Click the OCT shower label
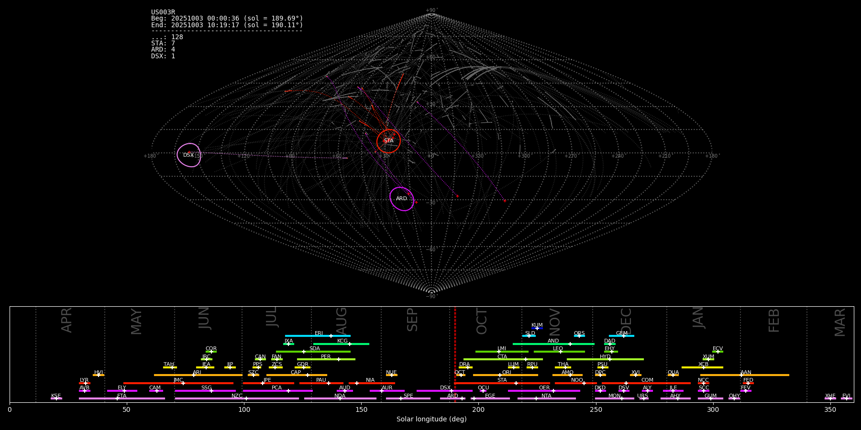Image resolution: width=861 pixels, height=430 pixels. tap(460, 373)
